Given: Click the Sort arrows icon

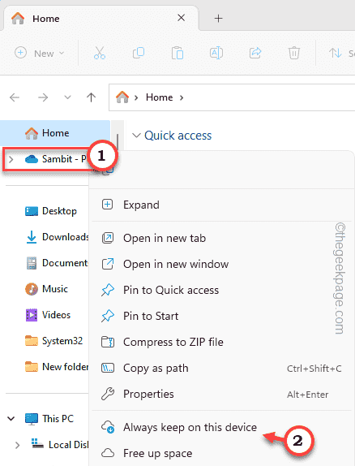Looking at the screenshot, I should (335, 54).
